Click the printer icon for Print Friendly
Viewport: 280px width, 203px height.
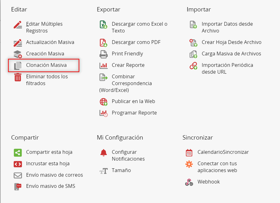[103, 54]
